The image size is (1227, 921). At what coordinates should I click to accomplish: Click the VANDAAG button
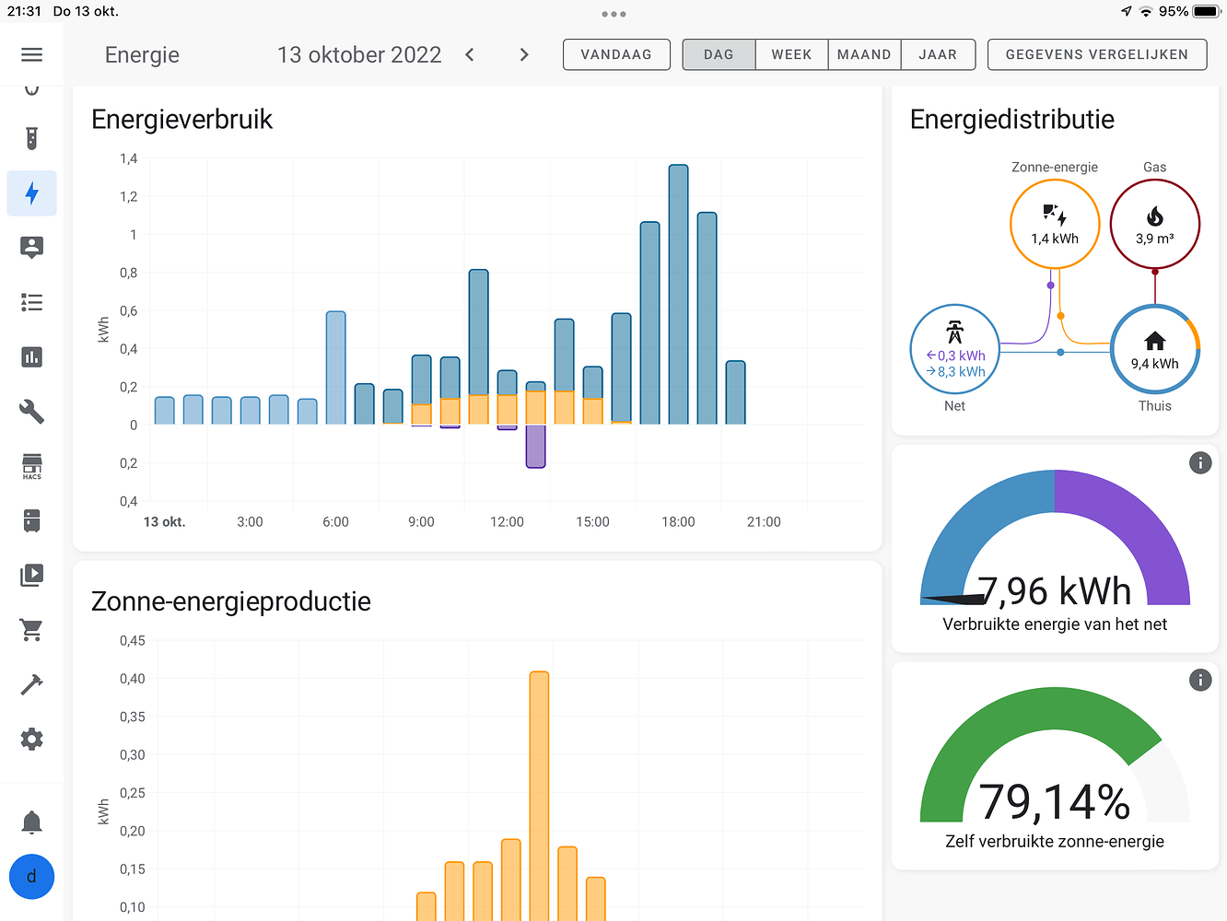pos(616,54)
